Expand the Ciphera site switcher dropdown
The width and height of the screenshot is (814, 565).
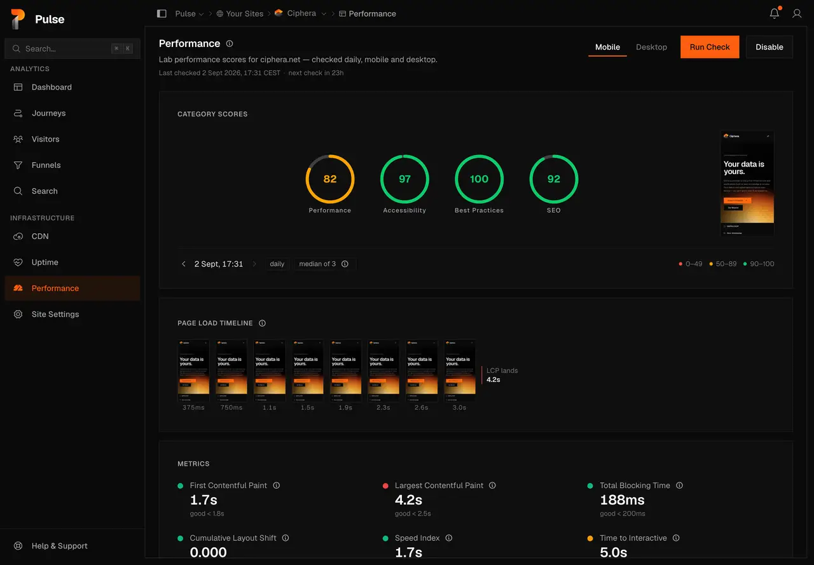click(x=324, y=14)
